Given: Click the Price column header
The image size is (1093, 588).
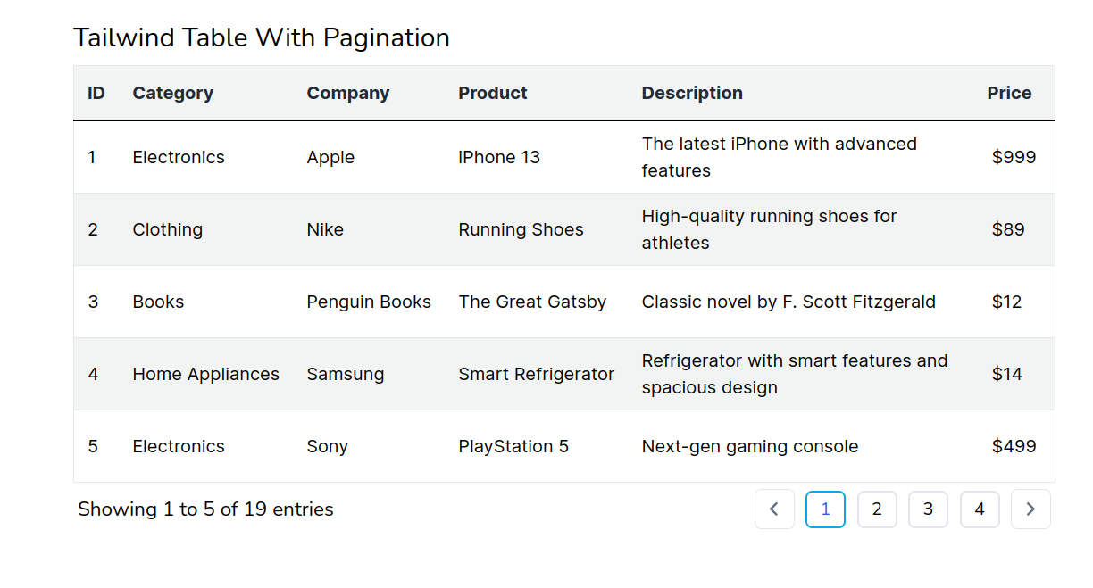Looking at the screenshot, I should pos(1009,93).
